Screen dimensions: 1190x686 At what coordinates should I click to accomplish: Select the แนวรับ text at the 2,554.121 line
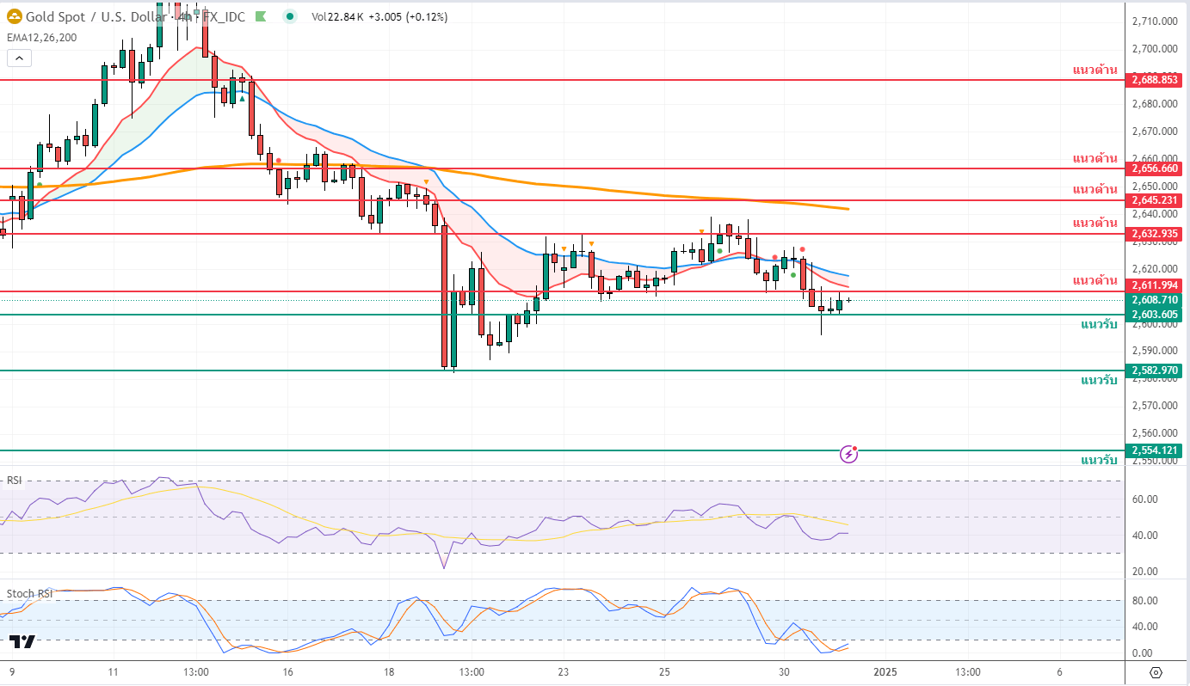1099,460
